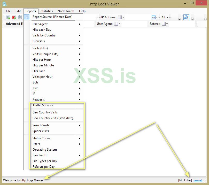Image resolution: width=209 pixels, height=185 pixels.
Task: Choose Operating System report
Action: click(53, 150)
